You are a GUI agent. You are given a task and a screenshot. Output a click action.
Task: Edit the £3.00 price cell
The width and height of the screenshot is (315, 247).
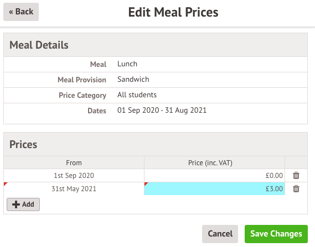[214, 188]
